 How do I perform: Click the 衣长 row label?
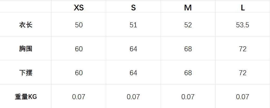(26, 25)
